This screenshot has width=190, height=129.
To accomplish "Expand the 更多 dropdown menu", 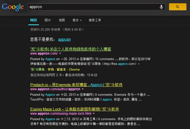I will 77,20.
